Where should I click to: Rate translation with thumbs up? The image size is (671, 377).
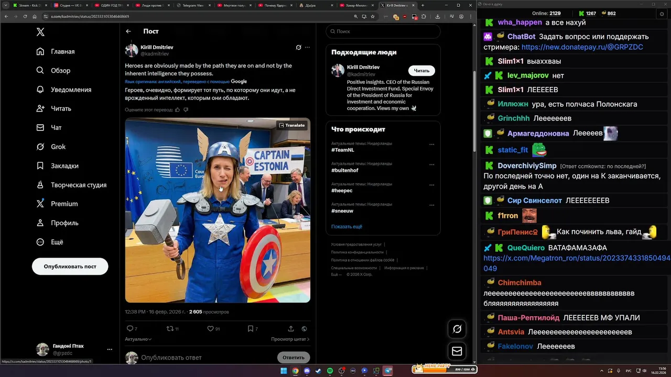[x=177, y=110]
